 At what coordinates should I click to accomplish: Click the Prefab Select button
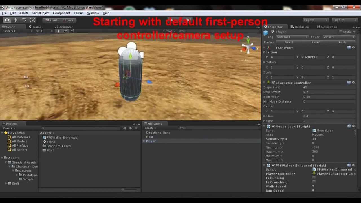[289, 42]
